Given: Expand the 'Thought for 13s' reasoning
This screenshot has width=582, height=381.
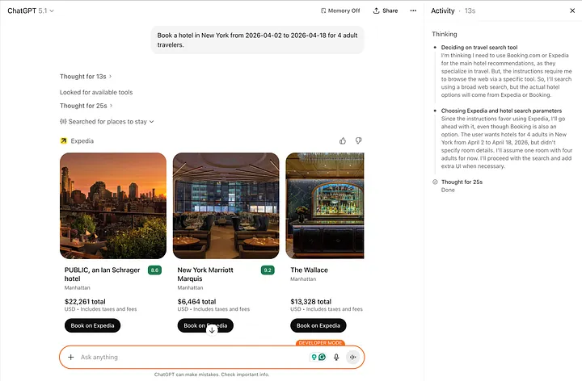Looking at the screenshot, I should click(86, 77).
